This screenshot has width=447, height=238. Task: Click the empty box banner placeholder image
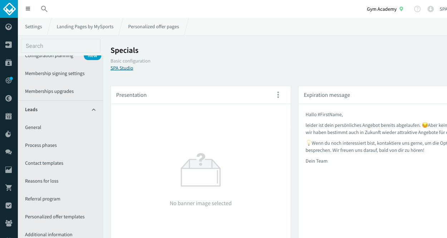click(201, 170)
